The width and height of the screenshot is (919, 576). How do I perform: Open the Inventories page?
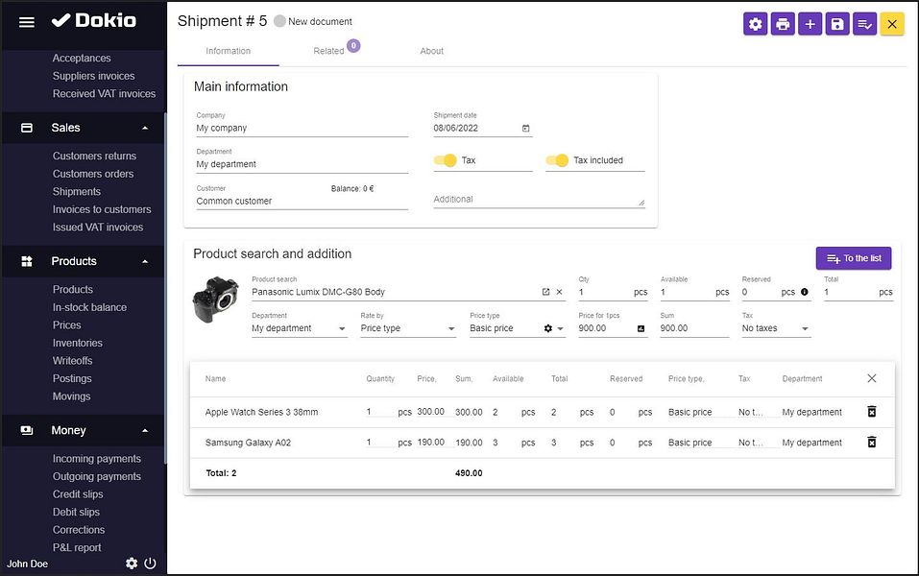coord(78,344)
